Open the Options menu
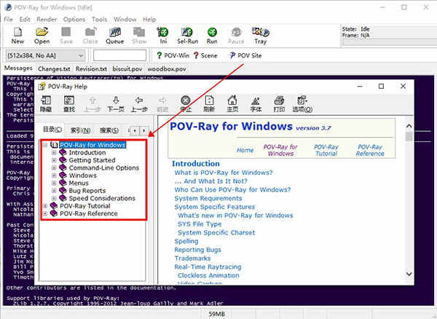 (x=74, y=19)
